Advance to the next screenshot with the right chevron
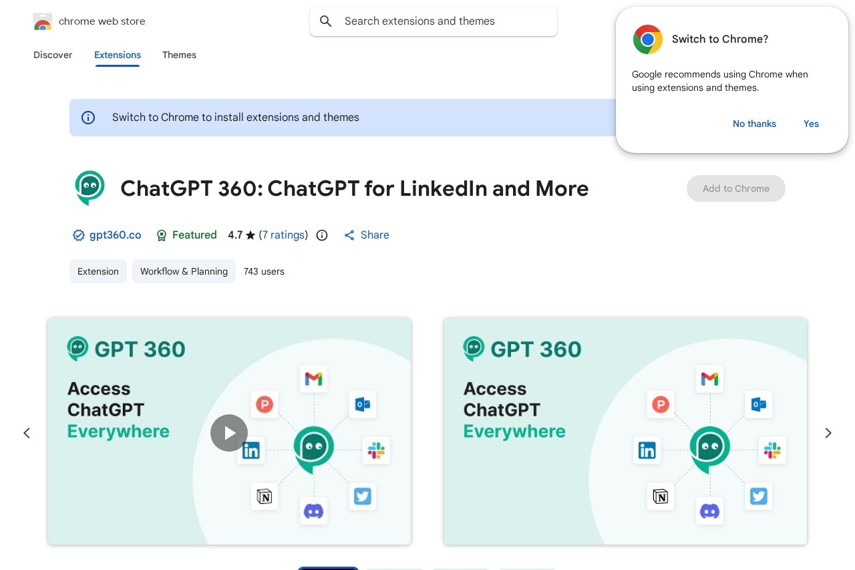 click(828, 433)
